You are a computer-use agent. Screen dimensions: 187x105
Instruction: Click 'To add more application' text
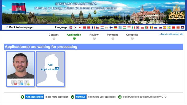57,97
